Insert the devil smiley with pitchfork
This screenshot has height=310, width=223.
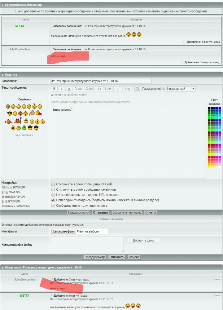pos(18,121)
